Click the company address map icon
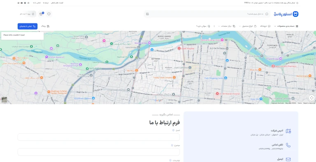 (x=288, y=131)
